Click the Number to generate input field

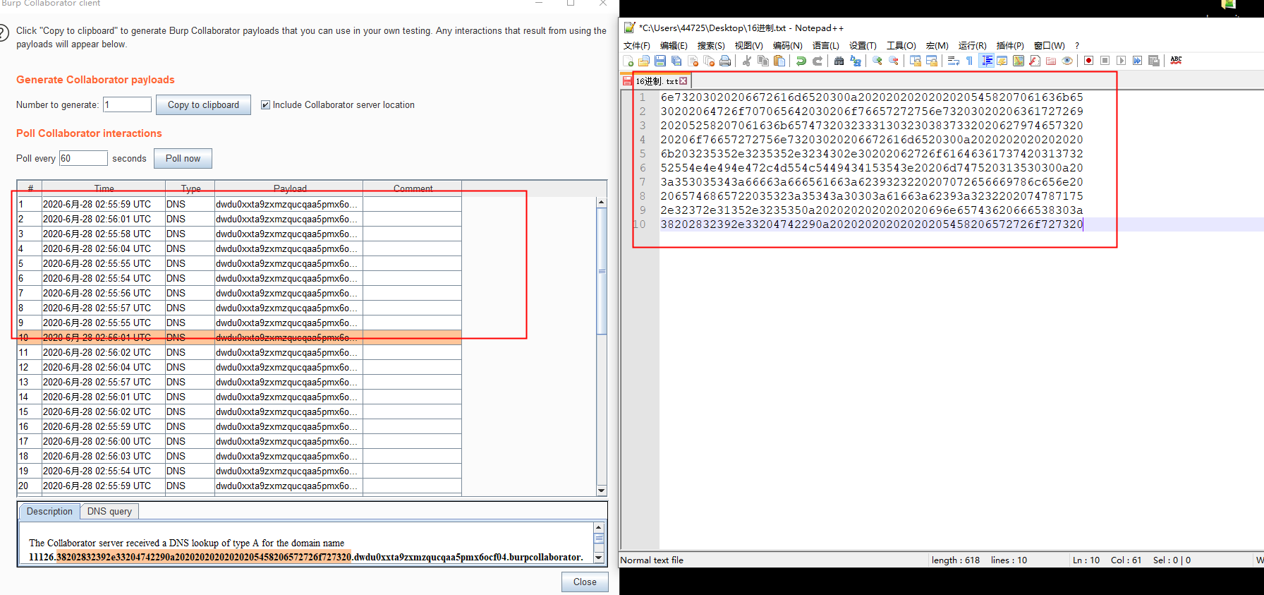click(x=127, y=105)
